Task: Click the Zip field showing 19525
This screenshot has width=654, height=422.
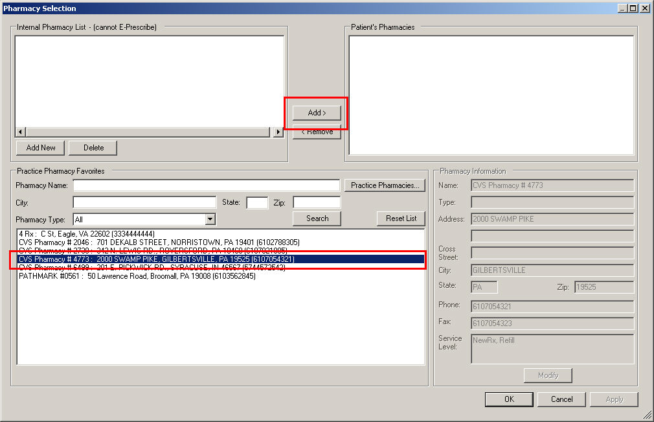Action: [604, 287]
